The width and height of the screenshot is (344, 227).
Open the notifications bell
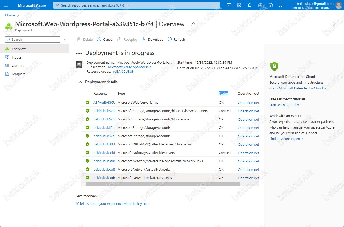coord(250,5)
